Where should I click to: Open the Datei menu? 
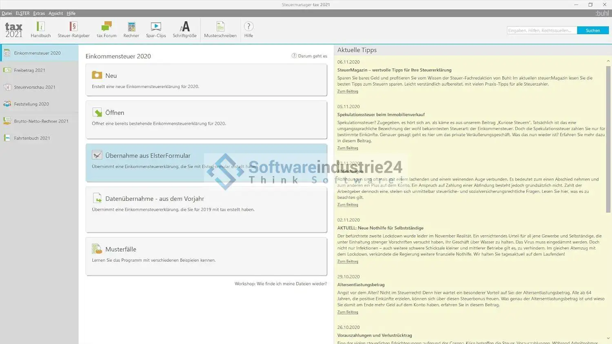7,13
